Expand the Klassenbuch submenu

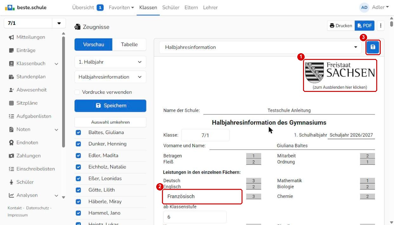pos(56,64)
